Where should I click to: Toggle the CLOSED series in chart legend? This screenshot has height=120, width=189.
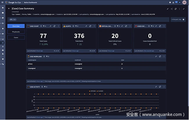point(100,91)
